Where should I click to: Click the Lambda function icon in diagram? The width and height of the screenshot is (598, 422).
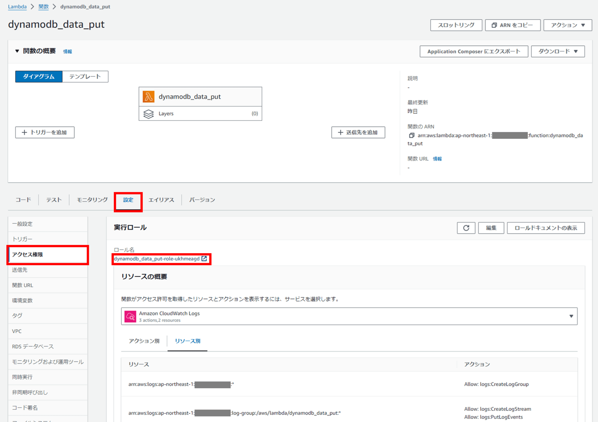149,97
